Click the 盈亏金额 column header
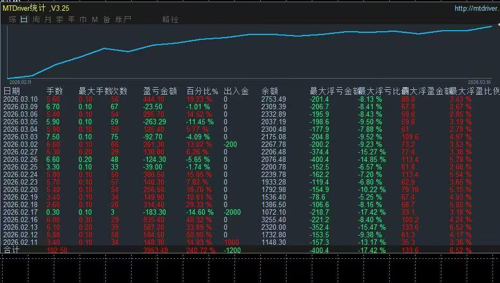The height and width of the screenshot is (283, 500). click(x=160, y=91)
